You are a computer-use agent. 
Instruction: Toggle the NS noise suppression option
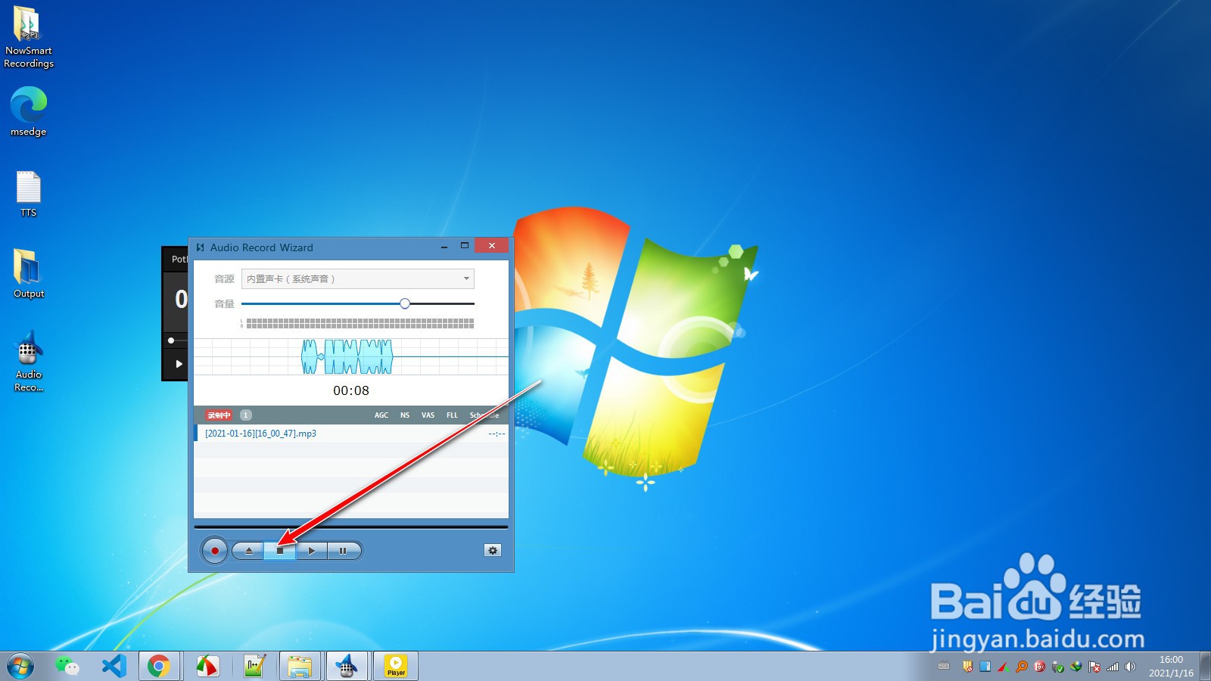pos(405,415)
